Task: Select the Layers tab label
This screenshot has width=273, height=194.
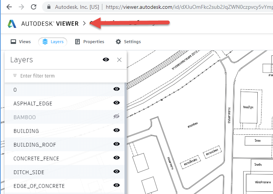Action: 57,42
